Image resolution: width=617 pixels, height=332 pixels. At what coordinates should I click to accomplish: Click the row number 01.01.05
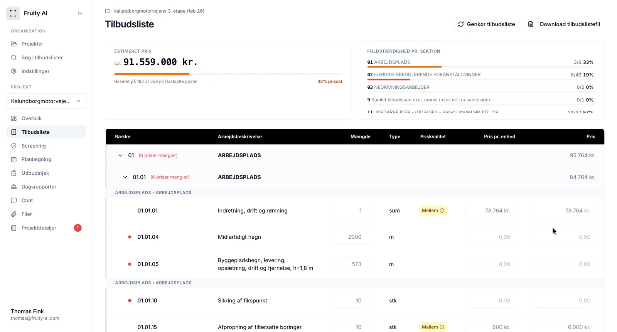(148, 264)
